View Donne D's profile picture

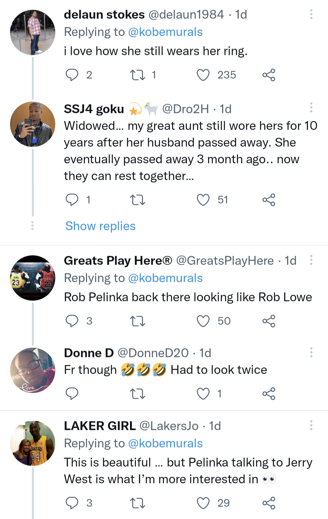click(32, 370)
